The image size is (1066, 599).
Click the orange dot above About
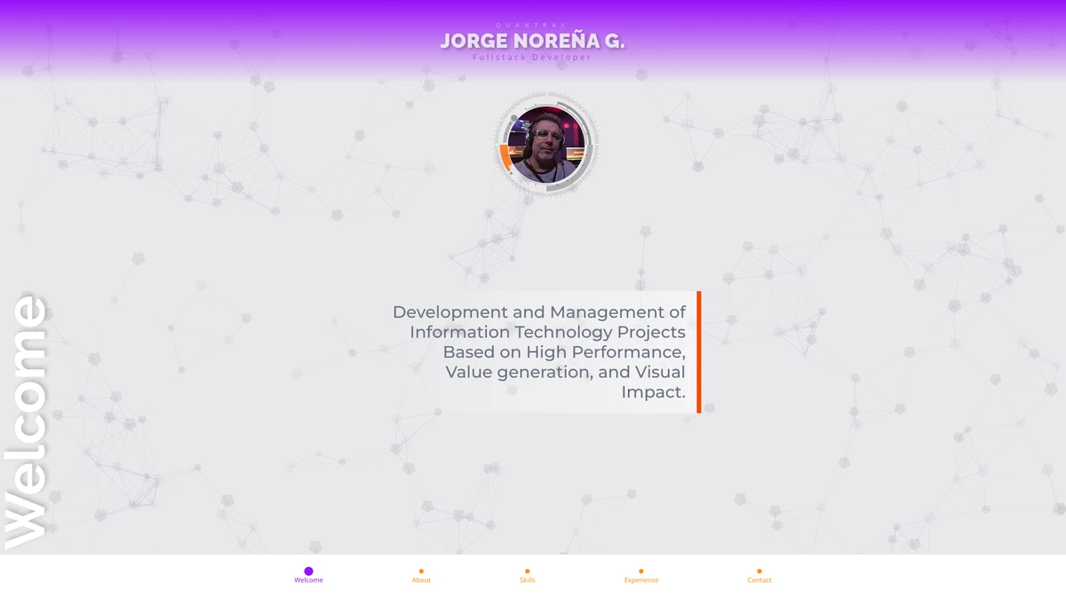421,571
